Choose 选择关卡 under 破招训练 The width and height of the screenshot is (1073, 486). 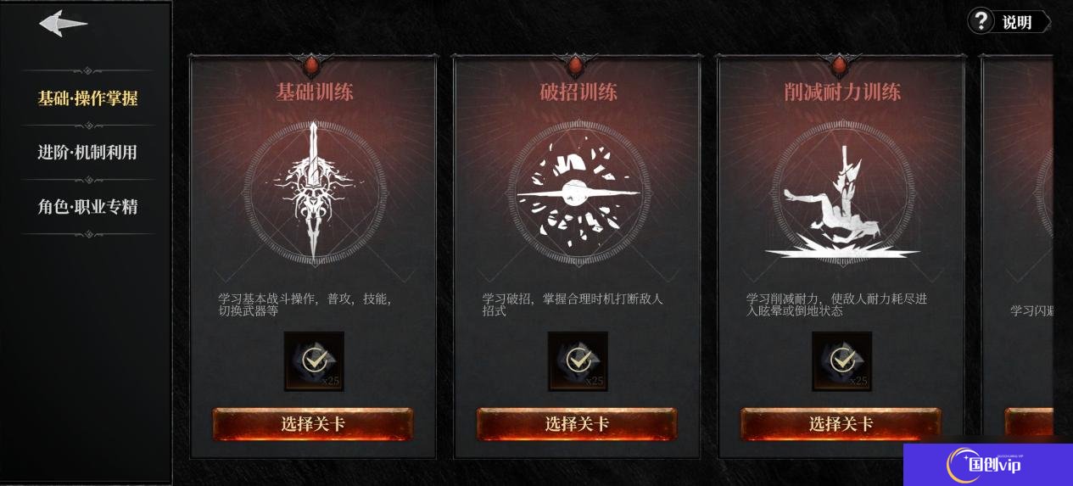point(577,424)
